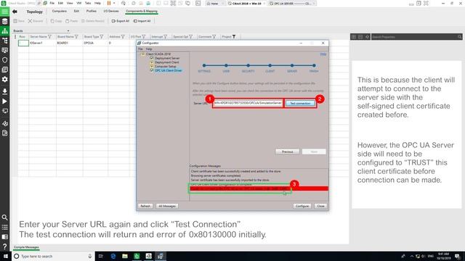Click the Copy toolbar button

pos(56,21)
